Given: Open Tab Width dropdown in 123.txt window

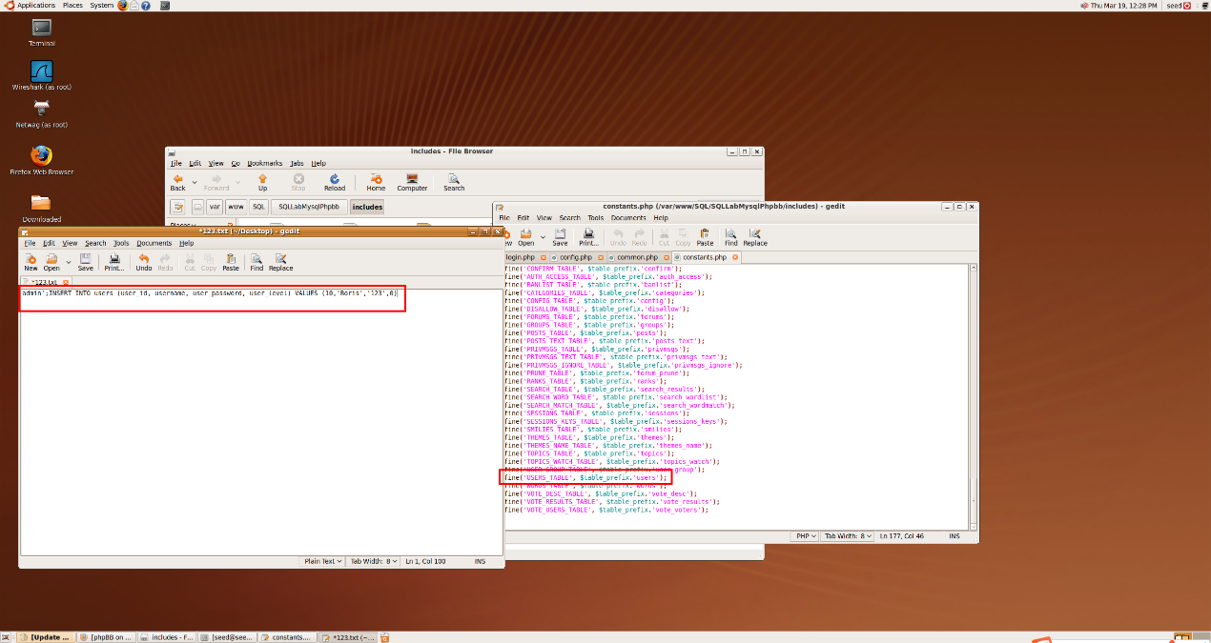Looking at the screenshot, I should [373, 561].
